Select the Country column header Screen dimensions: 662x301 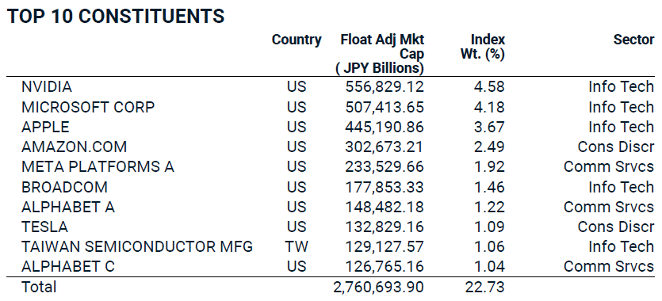tap(297, 40)
